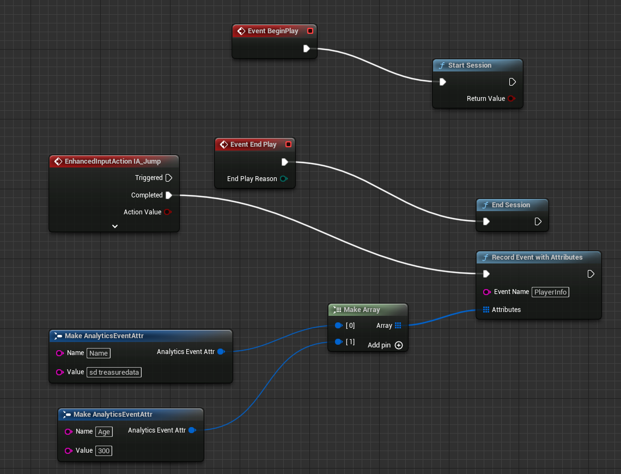Click the Make Array output Array pin
This screenshot has height=474, width=621.
[398, 326]
